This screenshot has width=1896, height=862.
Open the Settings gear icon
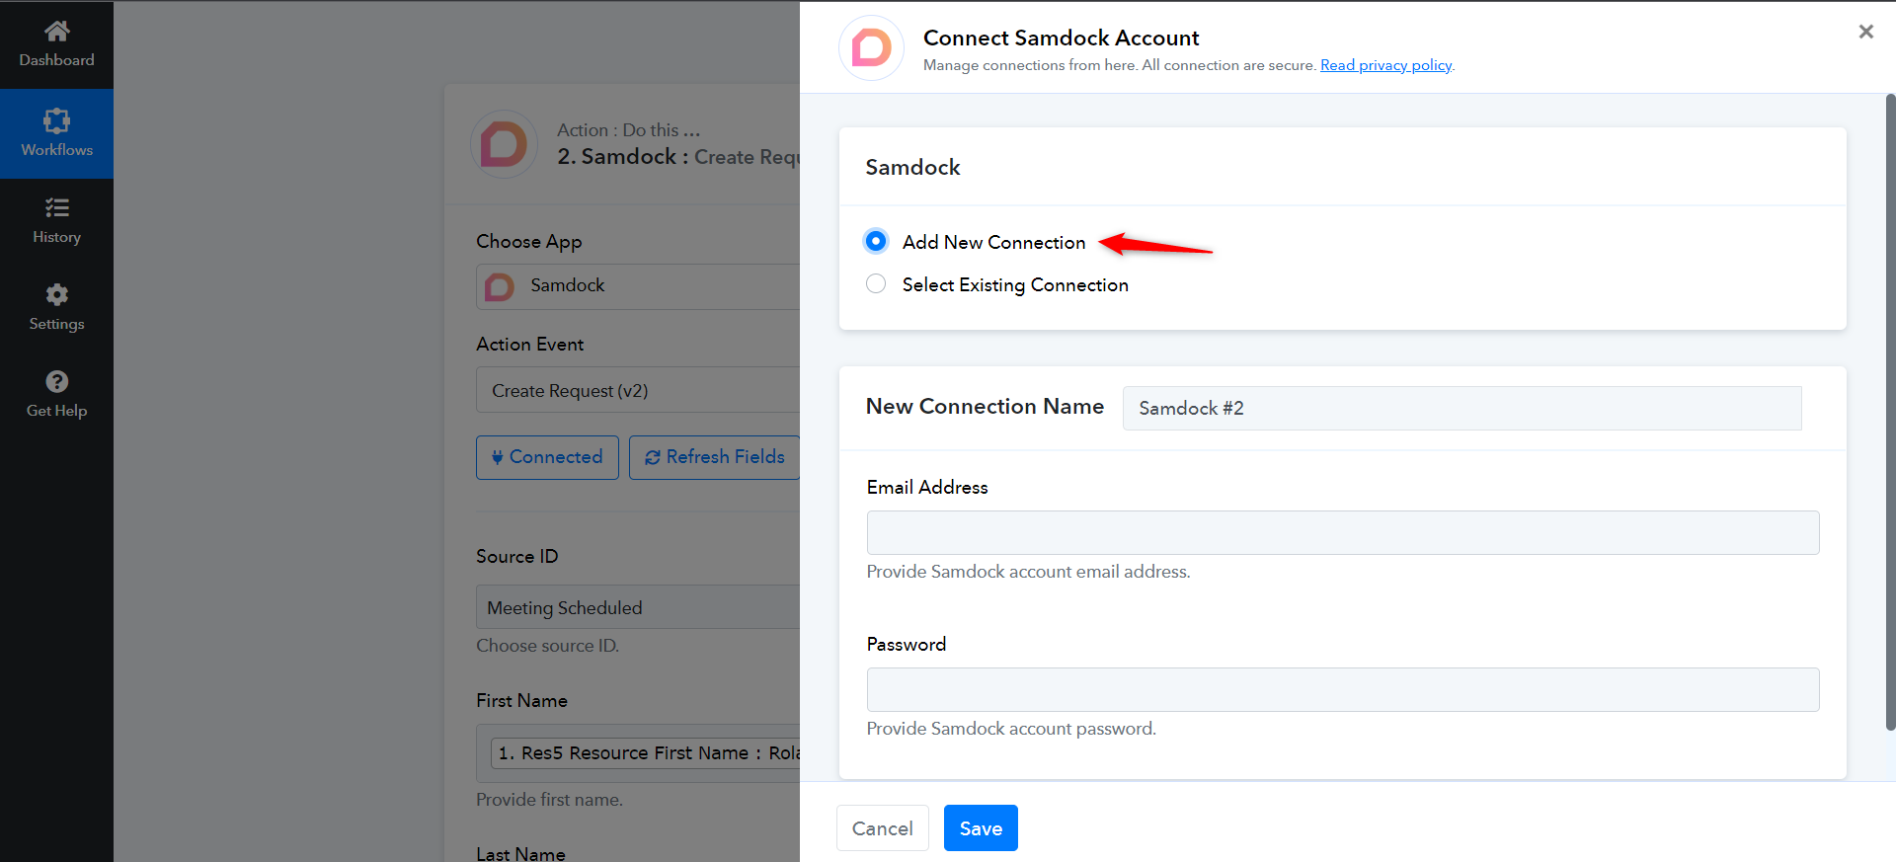click(x=56, y=294)
